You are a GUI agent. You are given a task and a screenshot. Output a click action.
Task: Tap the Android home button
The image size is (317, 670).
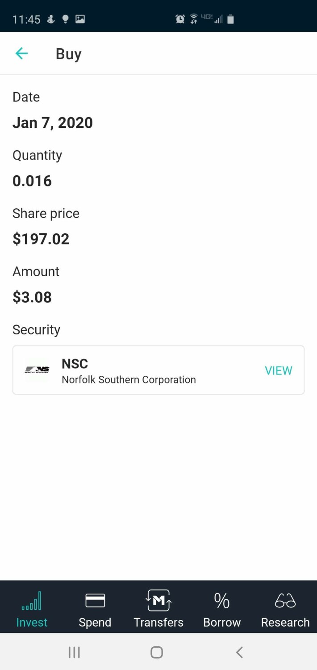pos(157,653)
